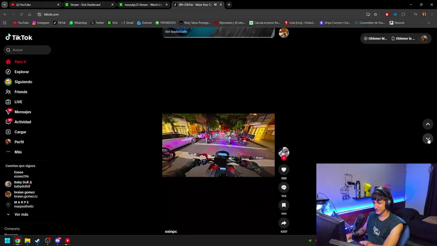The height and width of the screenshot is (246, 437).
Task: Go to previous video with up chevron
Action: click(428, 124)
